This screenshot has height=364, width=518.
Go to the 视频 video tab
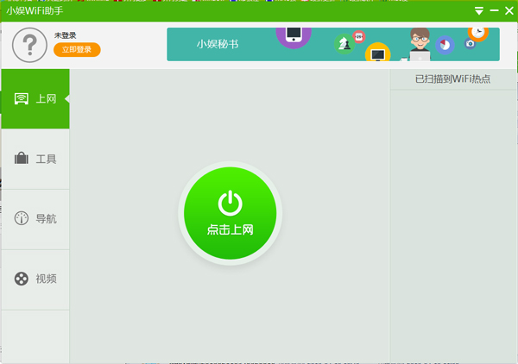(x=35, y=279)
